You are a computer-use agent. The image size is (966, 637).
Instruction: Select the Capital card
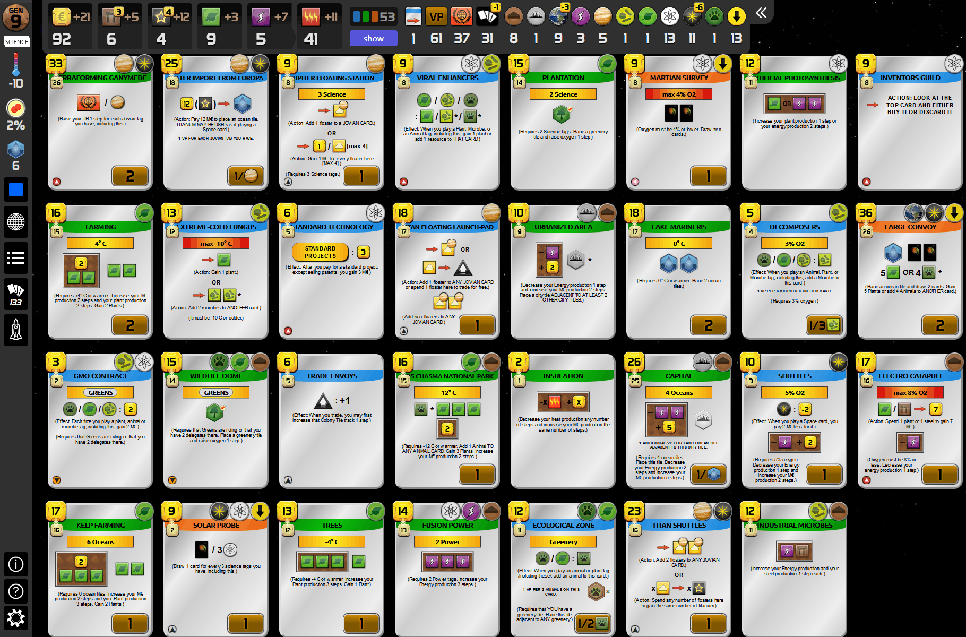click(x=679, y=420)
